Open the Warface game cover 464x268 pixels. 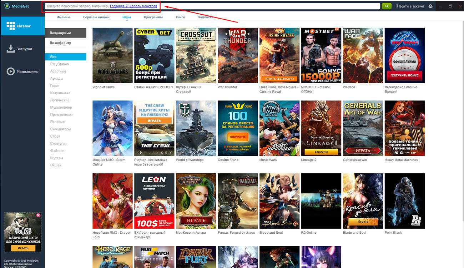coord(363,55)
